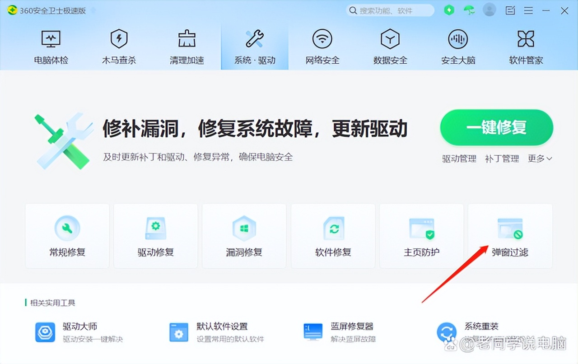
Task: Click the 驱动大师 title text
Action: tap(79, 326)
